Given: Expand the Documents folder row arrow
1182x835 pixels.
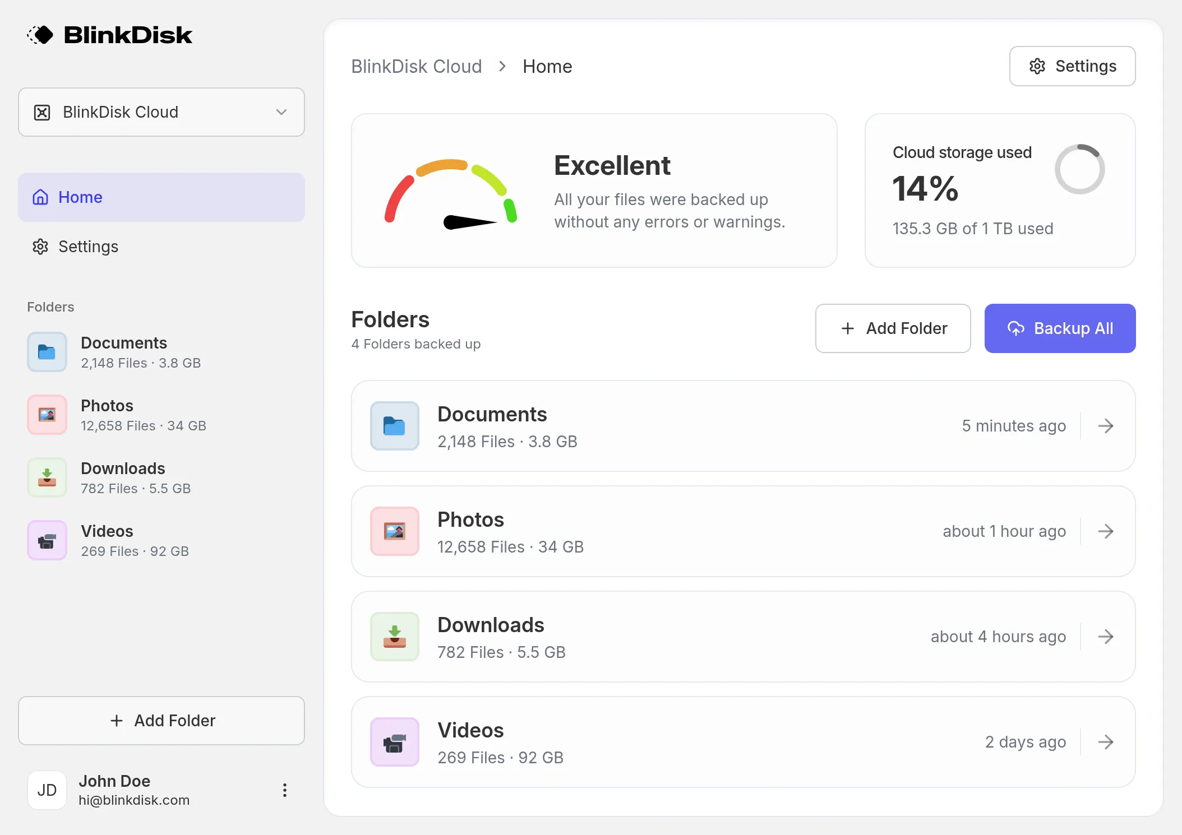Looking at the screenshot, I should pos(1106,426).
